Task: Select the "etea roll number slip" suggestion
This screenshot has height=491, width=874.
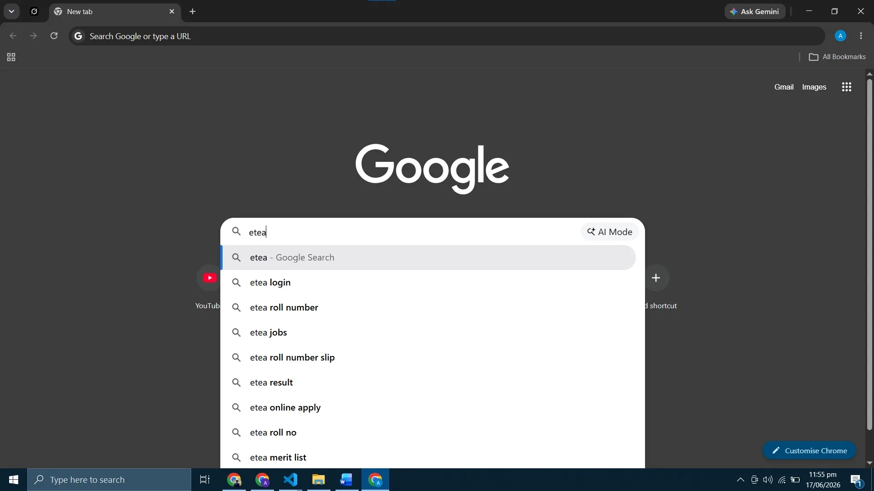Action: pos(428,357)
